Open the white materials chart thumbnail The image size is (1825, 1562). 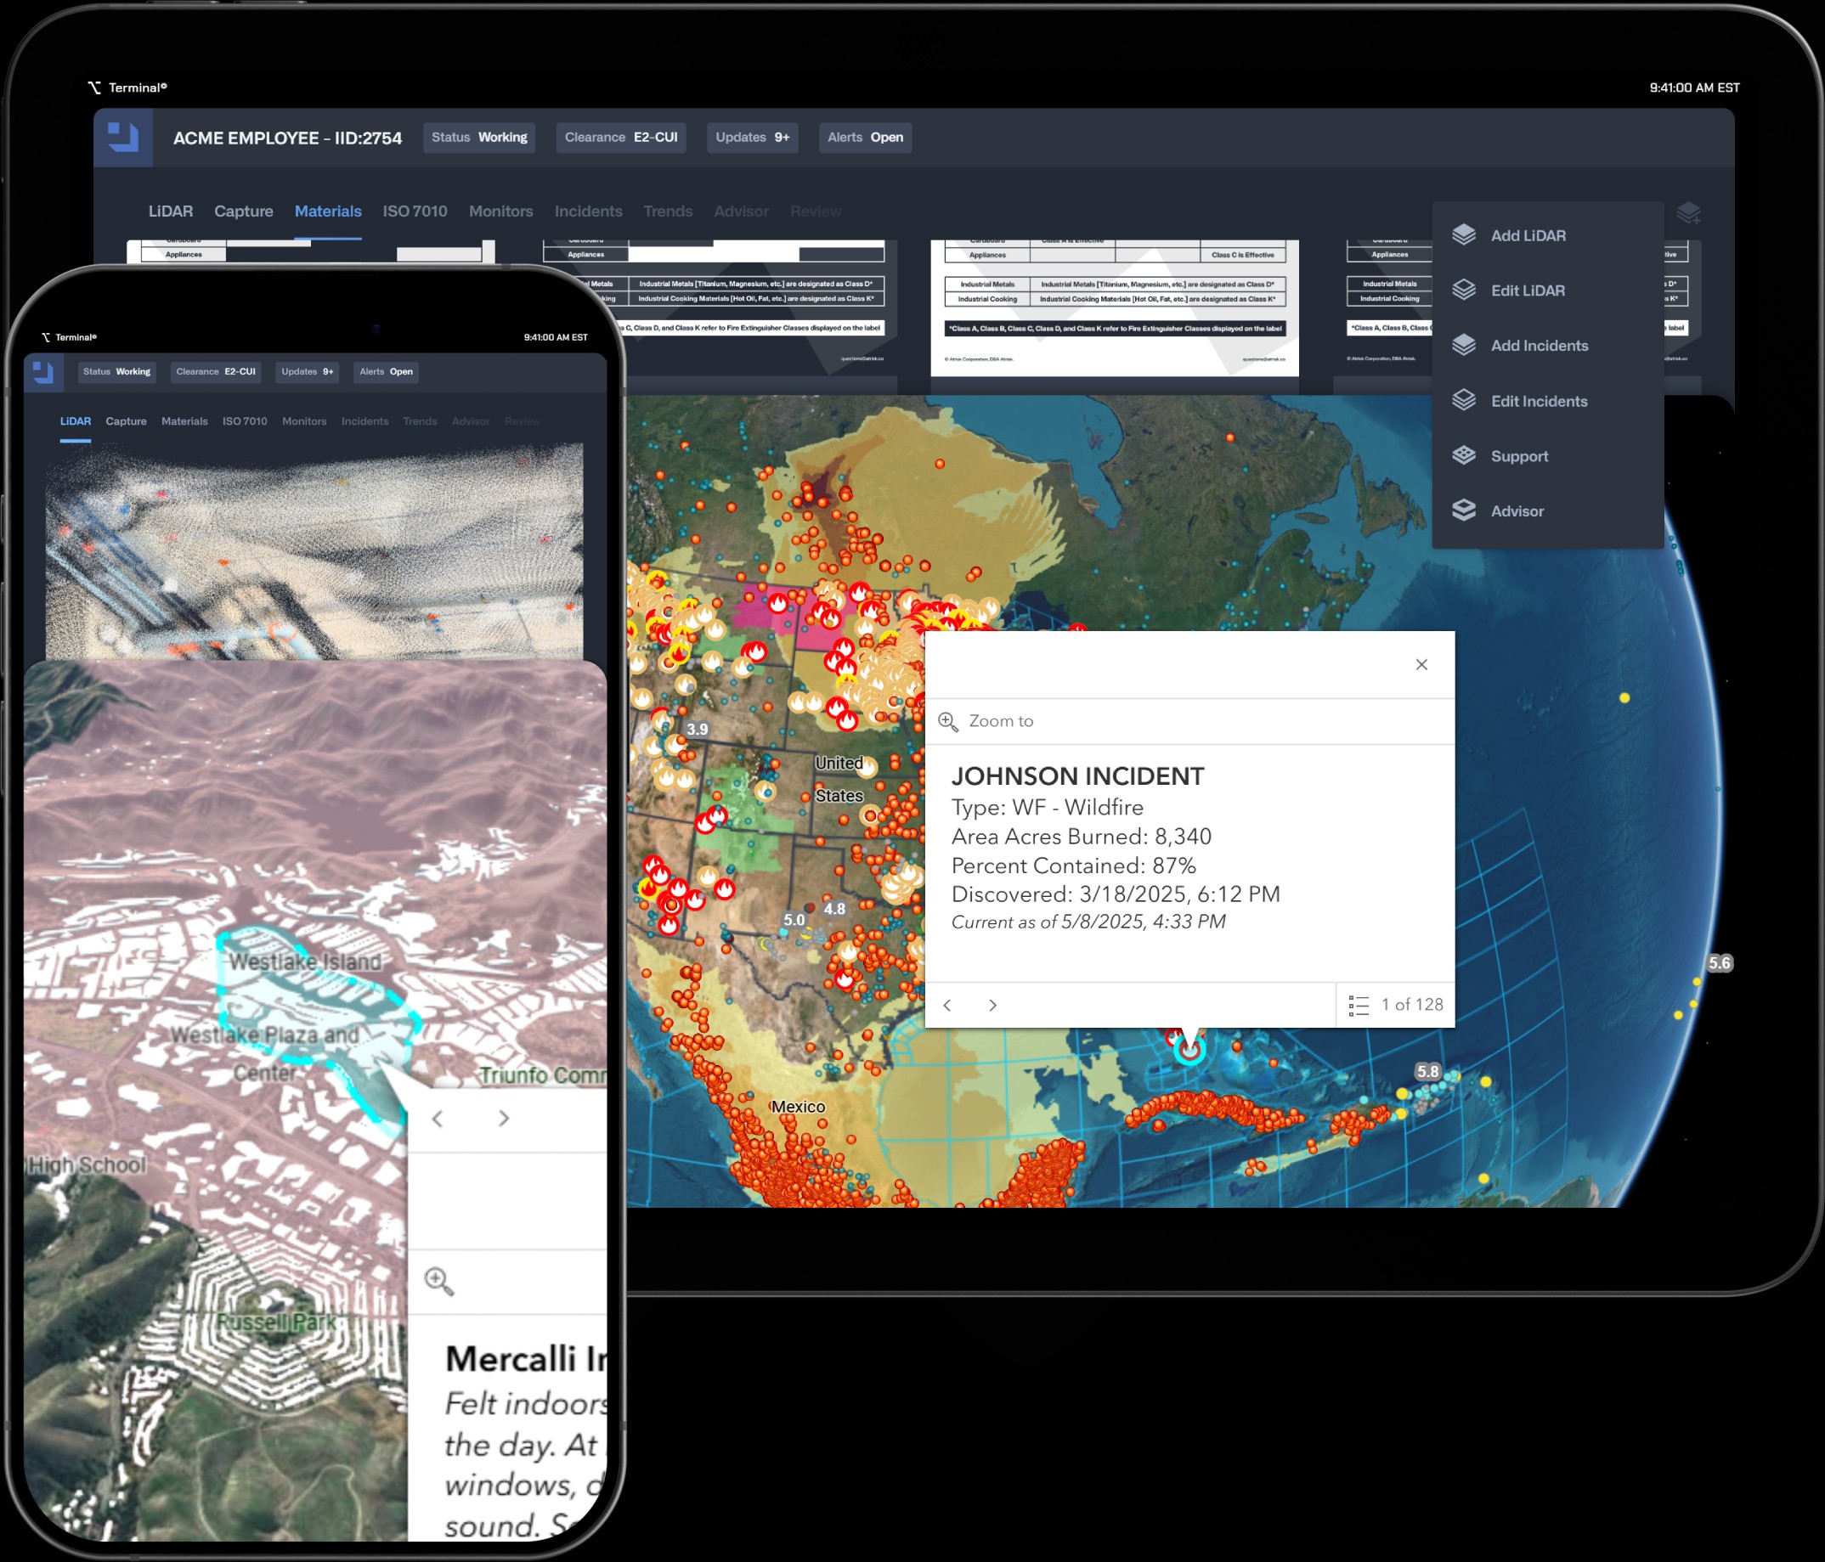coord(1114,308)
